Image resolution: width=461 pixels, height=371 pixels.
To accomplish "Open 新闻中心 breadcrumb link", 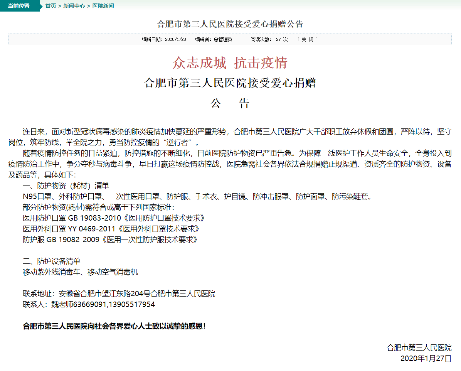I will tap(74, 6).
